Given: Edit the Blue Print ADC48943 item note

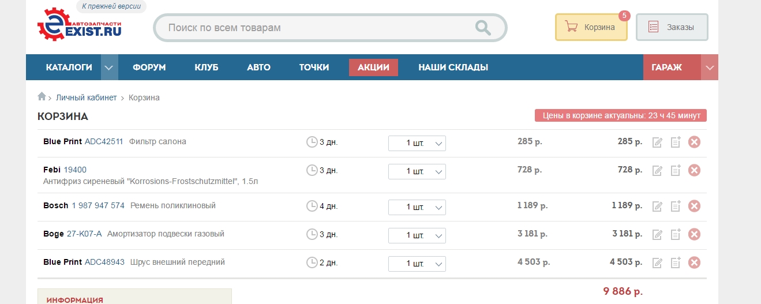Looking at the screenshot, I should tap(657, 264).
